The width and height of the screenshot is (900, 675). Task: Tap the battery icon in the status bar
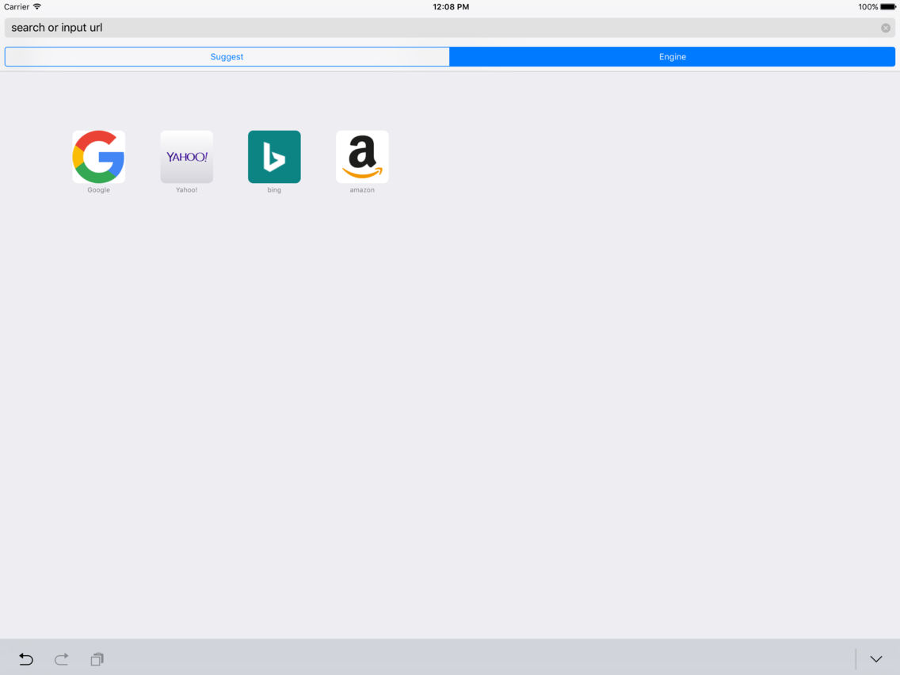pos(888,7)
